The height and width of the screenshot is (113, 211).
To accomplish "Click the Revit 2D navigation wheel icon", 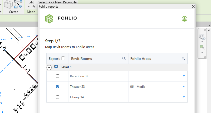I will (202, 37).
